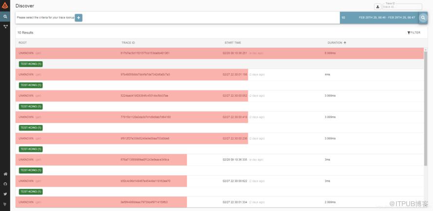Viewport: 433px width, 211px height.
Task: Open the trace with duration 6.999ms
Action: 220,53
